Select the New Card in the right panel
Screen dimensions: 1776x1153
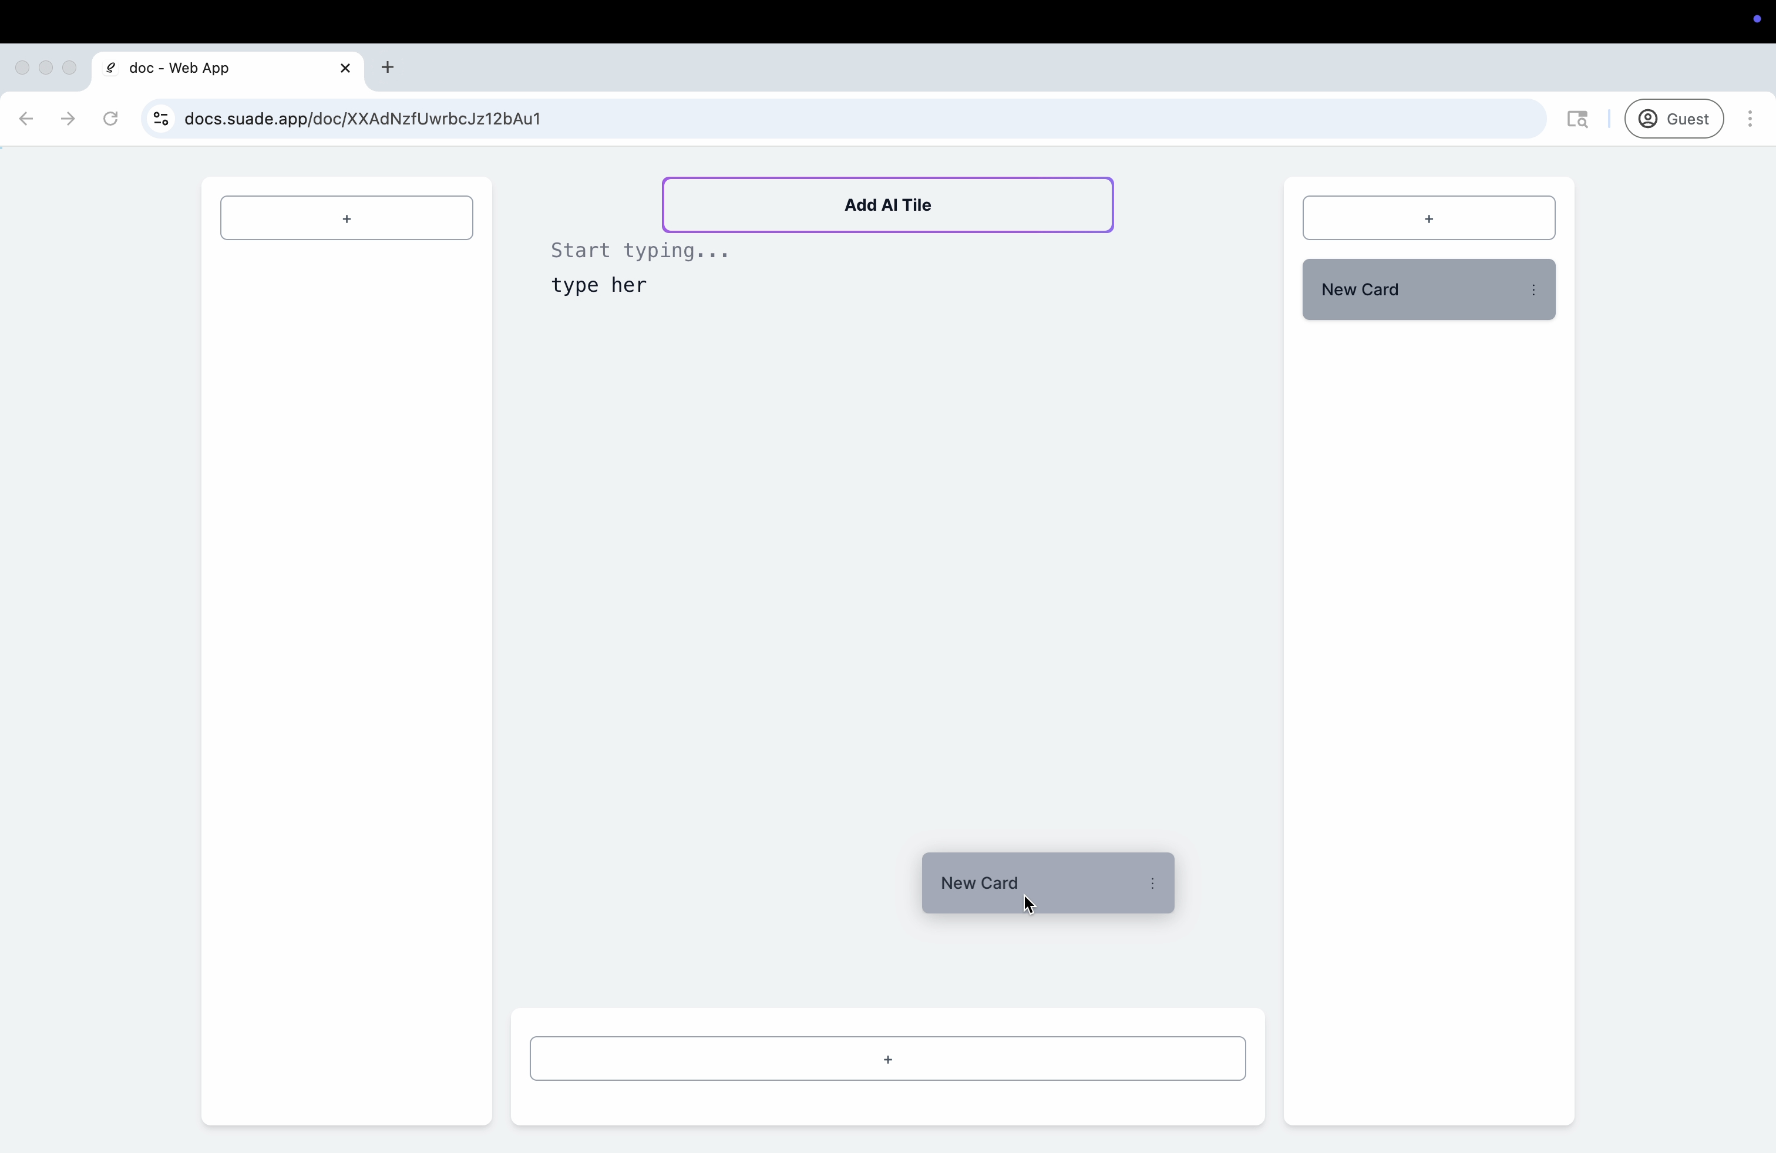[x=1428, y=289]
